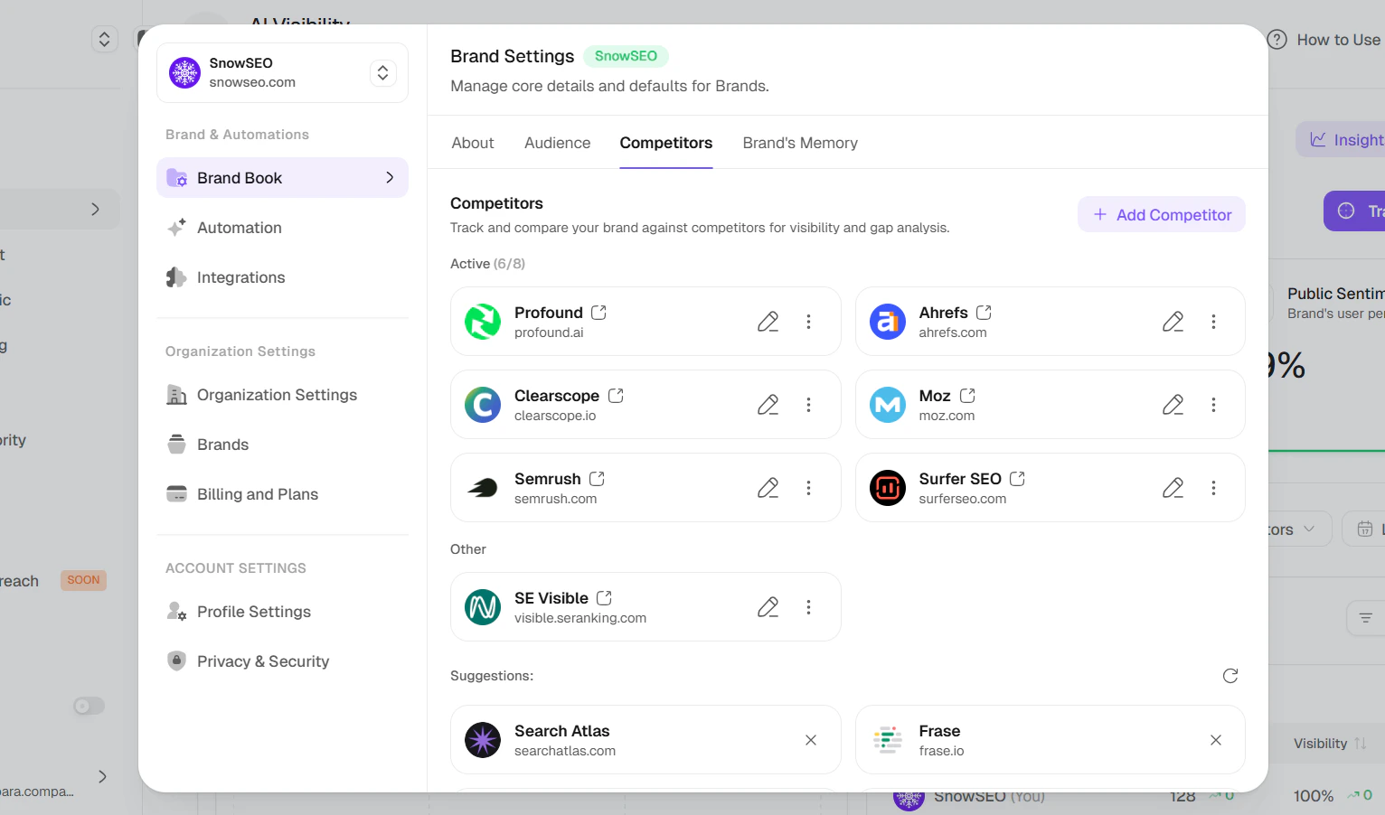Open the Moz three-dot options menu

(1214, 405)
